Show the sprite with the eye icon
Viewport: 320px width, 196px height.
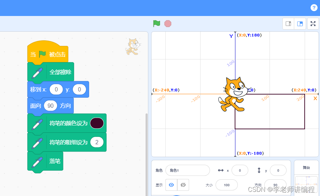[171, 185]
